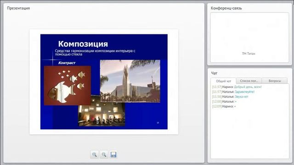This screenshot has height=165, width=294.
Task: Zoom out of the presentation slide
Action: click(x=104, y=154)
